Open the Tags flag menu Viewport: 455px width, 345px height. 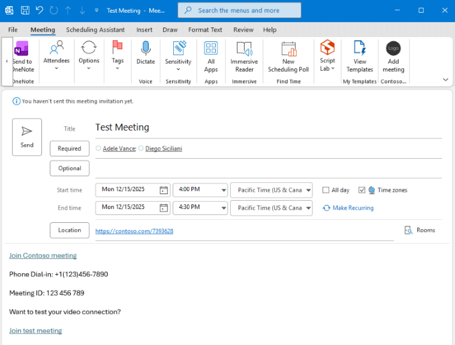pyautogui.click(x=117, y=55)
